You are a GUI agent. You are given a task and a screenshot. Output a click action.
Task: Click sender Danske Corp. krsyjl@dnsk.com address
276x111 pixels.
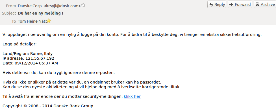(49, 6)
